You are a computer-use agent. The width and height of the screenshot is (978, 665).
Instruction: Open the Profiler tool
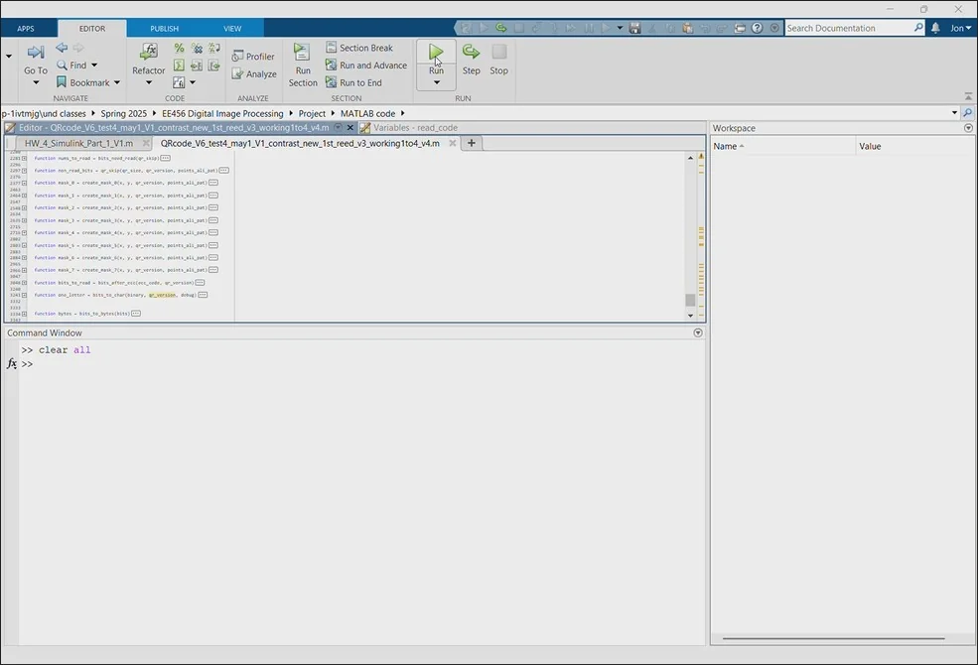[x=253, y=57]
